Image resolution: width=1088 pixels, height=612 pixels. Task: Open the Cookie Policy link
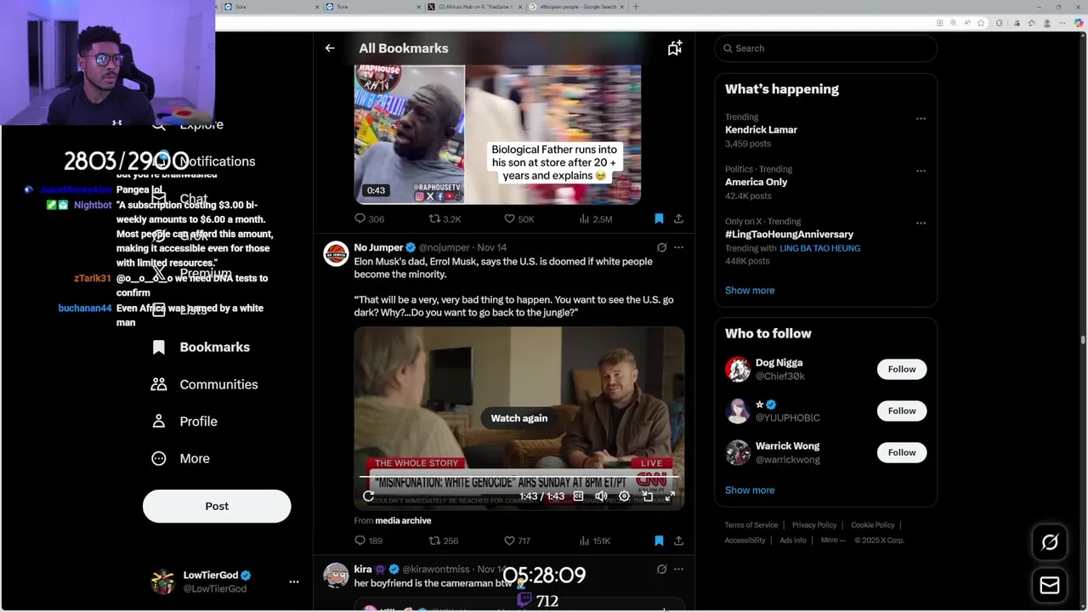coord(873,525)
